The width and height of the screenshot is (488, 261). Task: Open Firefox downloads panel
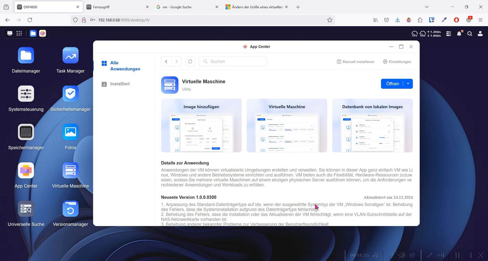(397, 20)
